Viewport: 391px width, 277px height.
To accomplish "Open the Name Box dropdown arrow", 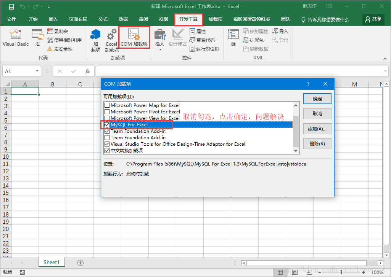I will pyautogui.click(x=37, y=71).
